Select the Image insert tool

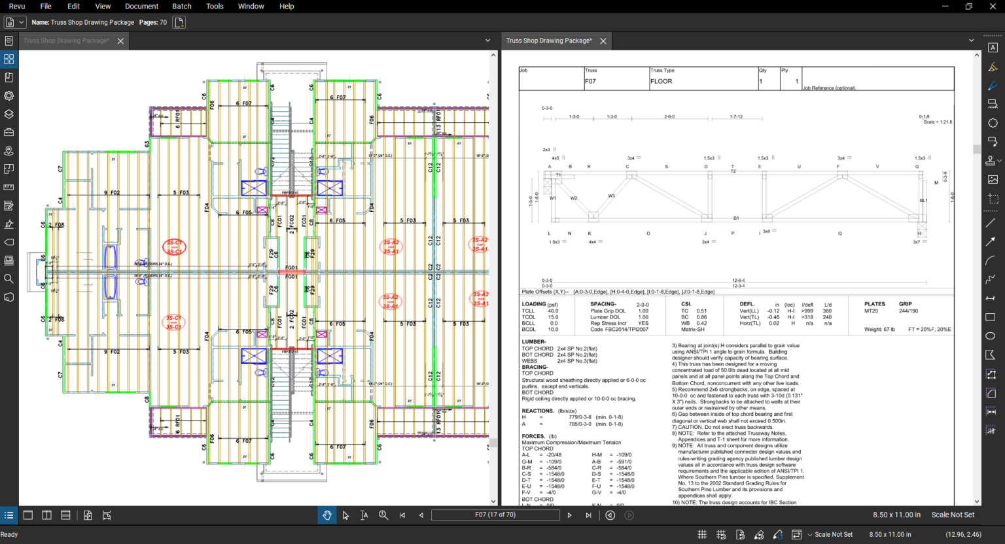[993, 179]
